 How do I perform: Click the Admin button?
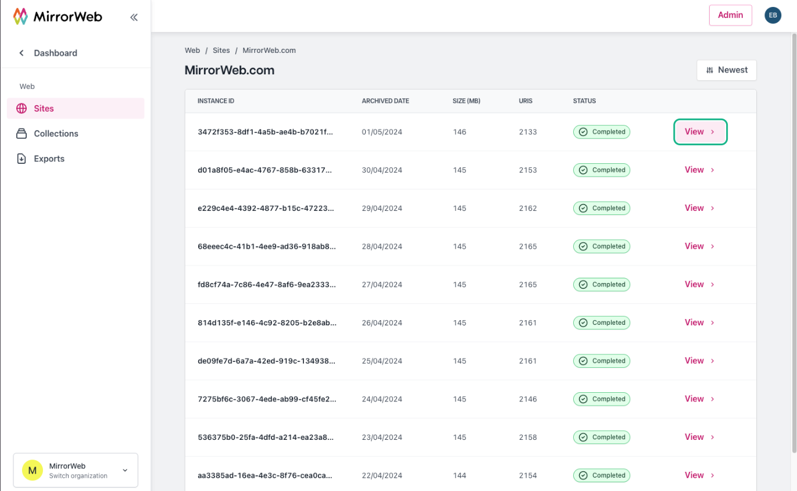click(x=731, y=15)
